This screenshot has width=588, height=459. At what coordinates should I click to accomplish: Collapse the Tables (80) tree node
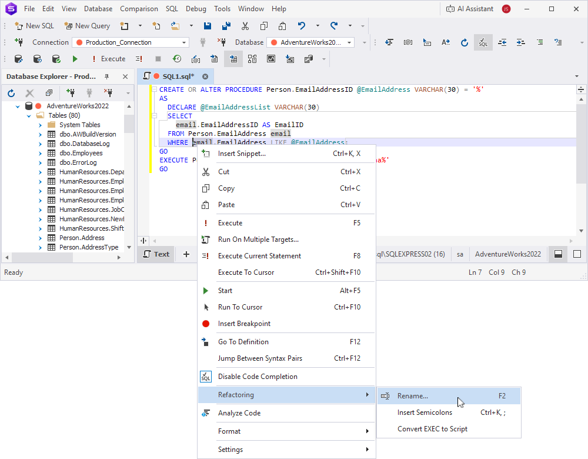point(29,115)
